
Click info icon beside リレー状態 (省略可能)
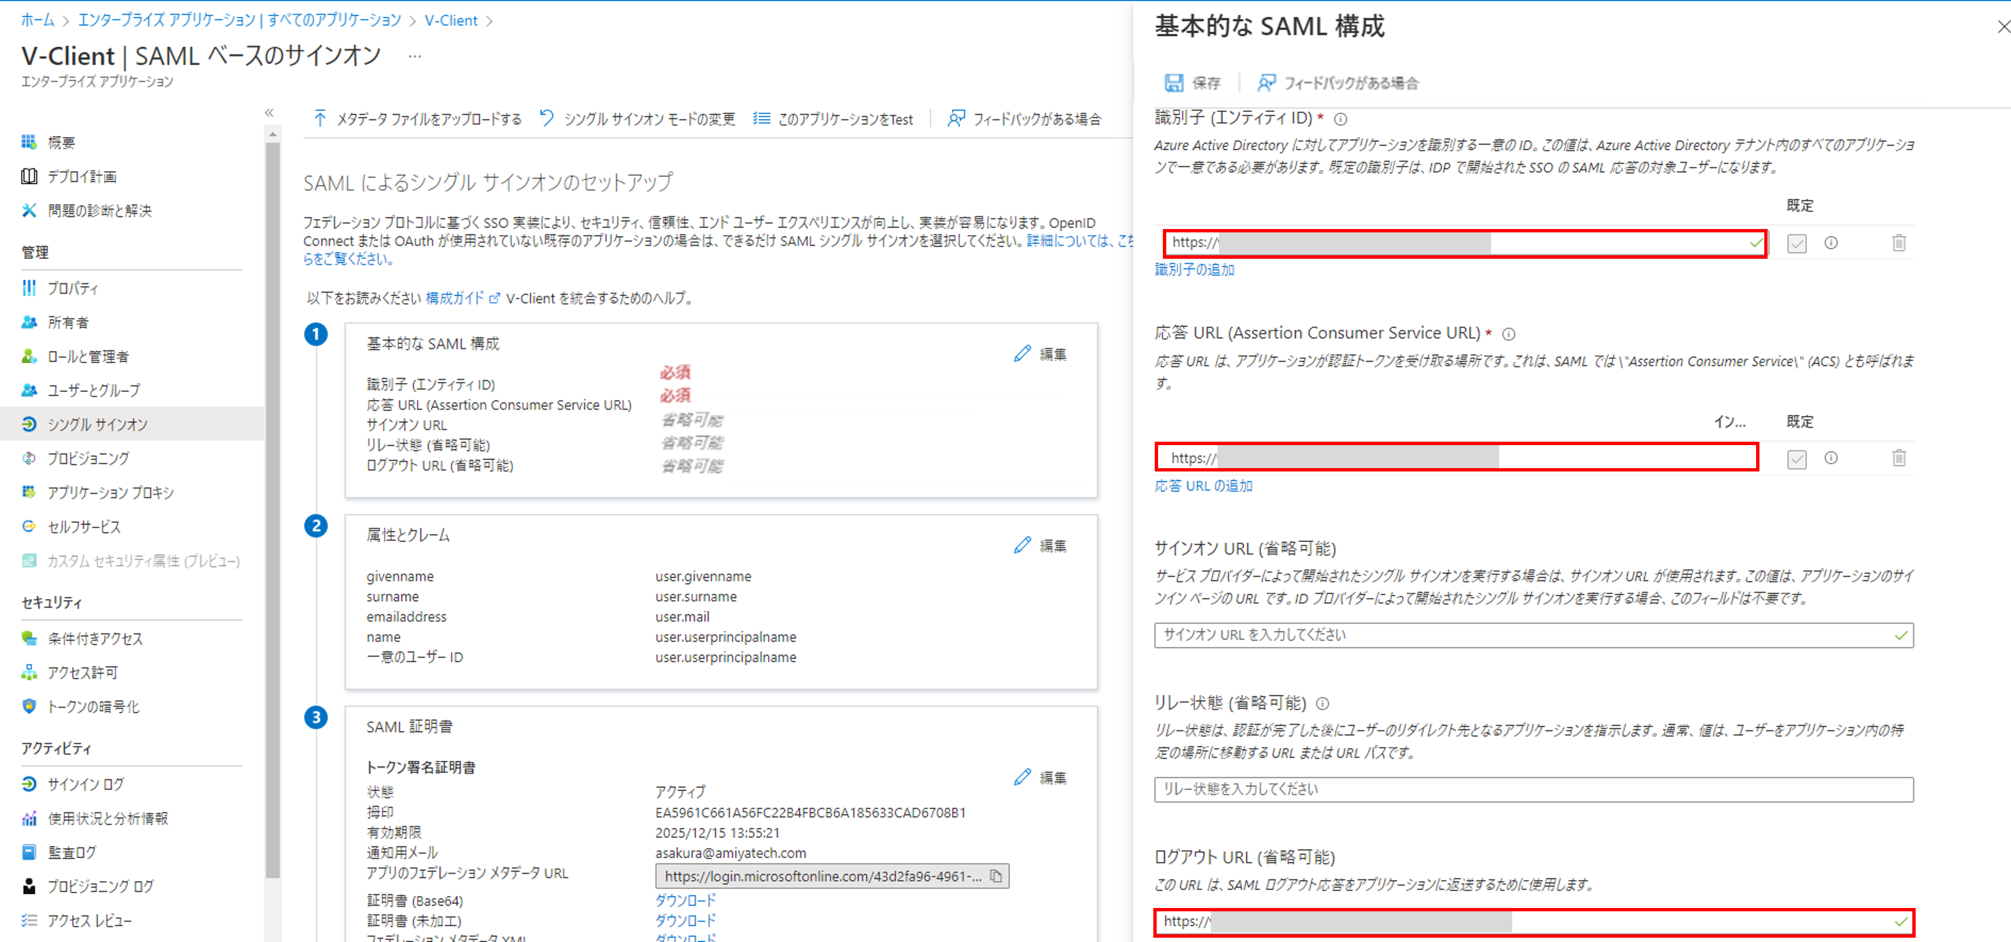click(x=1322, y=703)
